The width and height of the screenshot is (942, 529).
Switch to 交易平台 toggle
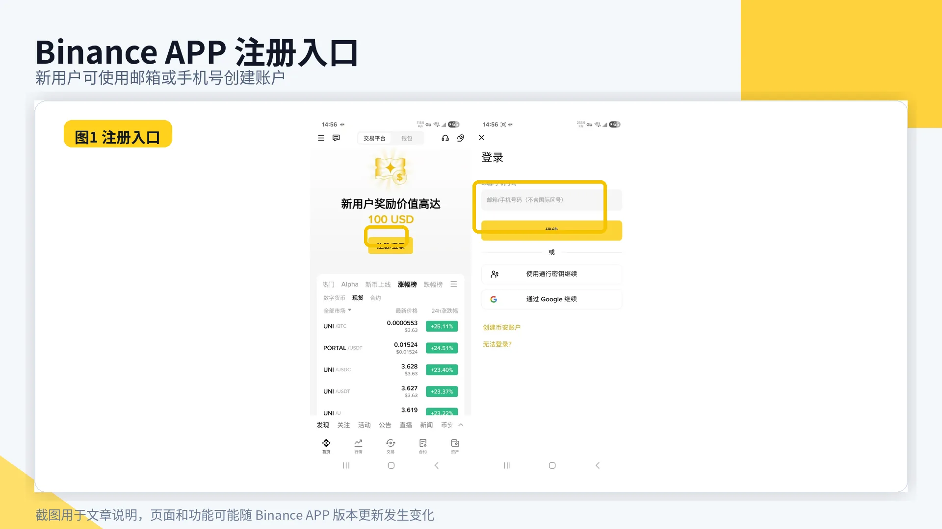tap(374, 138)
